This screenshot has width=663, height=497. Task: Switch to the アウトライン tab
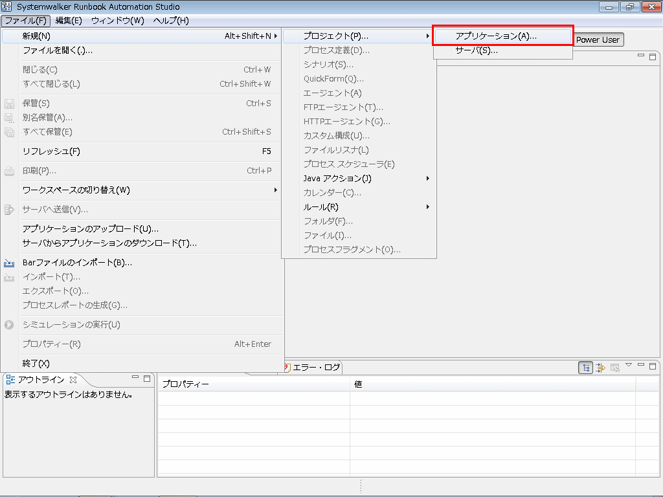pyautogui.click(x=41, y=379)
